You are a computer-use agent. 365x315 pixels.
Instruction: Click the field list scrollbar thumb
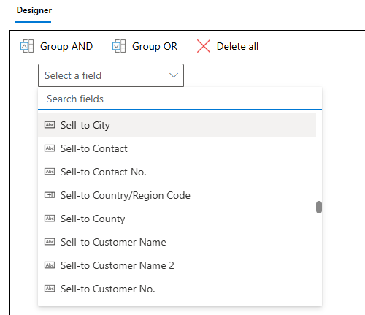coord(319,207)
